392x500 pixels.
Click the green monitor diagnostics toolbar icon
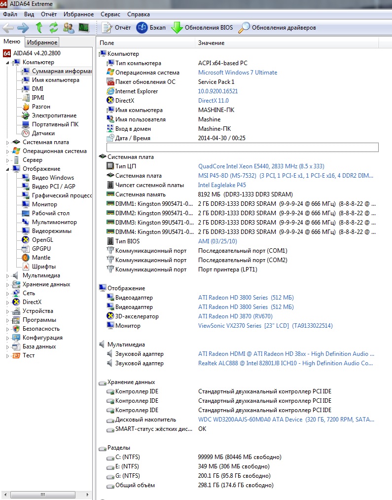pos(84,28)
